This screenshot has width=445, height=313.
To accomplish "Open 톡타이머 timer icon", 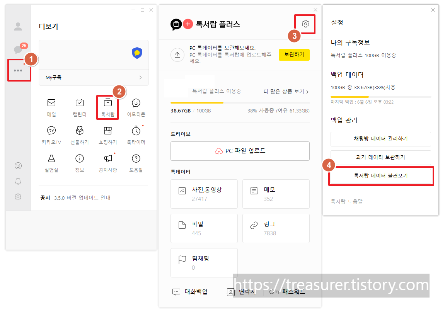I will coord(136,135).
